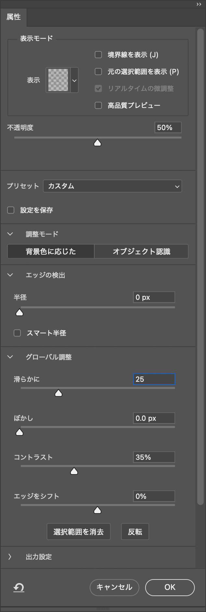This screenshot has width=206, height=612.
Task: Collapse the エッジの検出 section
Action: point(10,275)
